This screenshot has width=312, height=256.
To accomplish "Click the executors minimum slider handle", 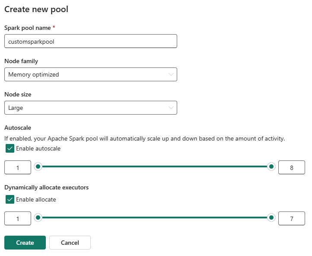I will click(x=38, y=218).
